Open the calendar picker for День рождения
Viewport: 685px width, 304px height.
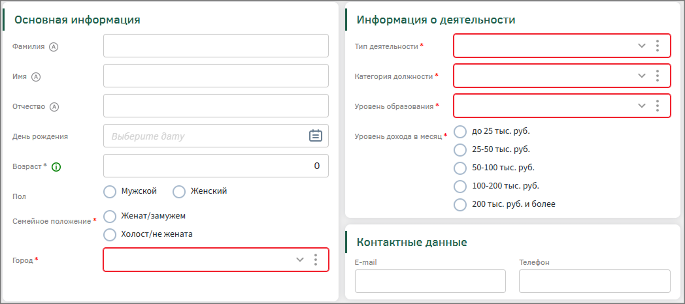(x=315, y=136)
